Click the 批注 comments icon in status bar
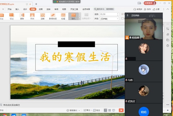Viewport: 173px width, 116px height. pos(96,110)
